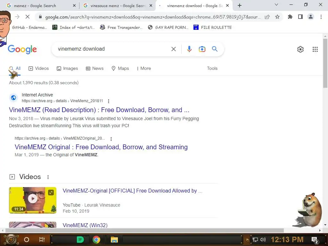Close the vinesauce memz tab

pos(151,6)
